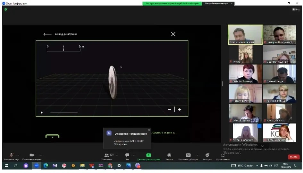Click green screen share button
Viewport: 303px width, 173px height.
pos(148,155)
